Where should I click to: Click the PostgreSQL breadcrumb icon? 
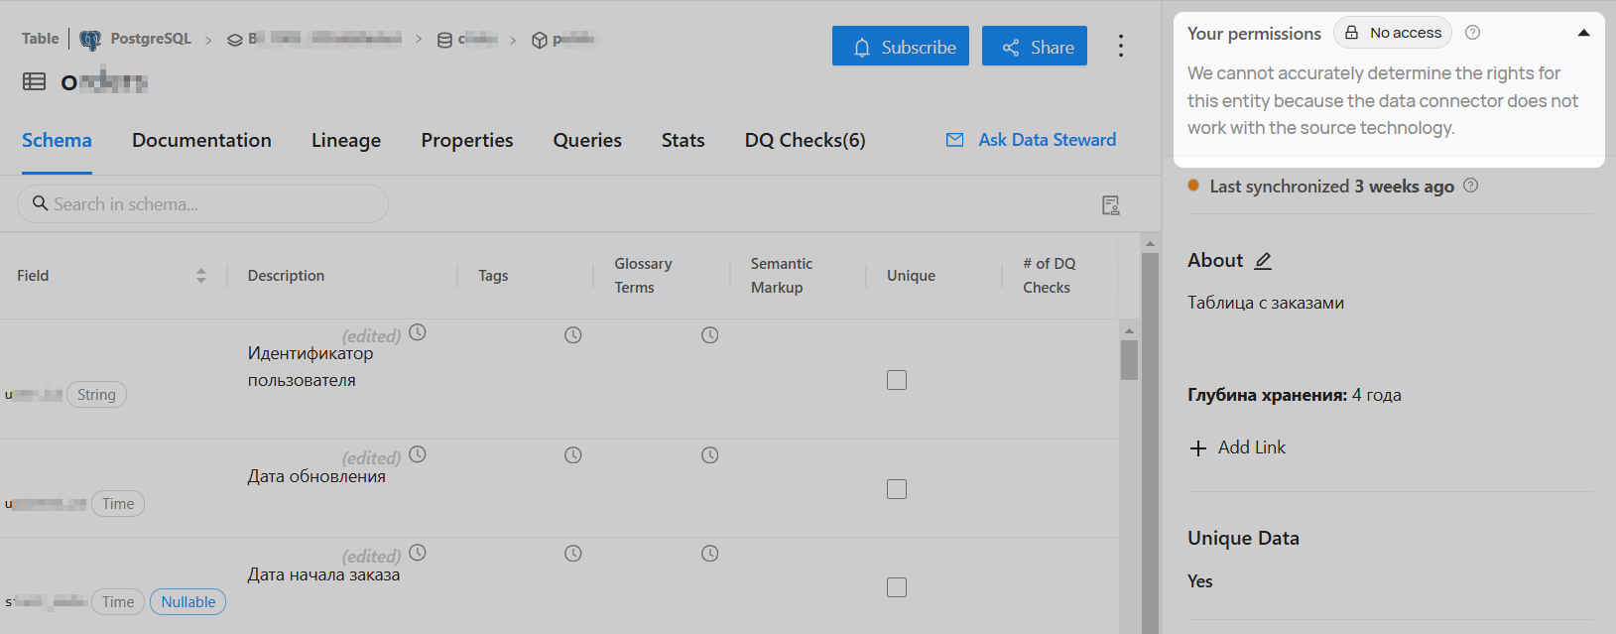(x=90, y=40)
